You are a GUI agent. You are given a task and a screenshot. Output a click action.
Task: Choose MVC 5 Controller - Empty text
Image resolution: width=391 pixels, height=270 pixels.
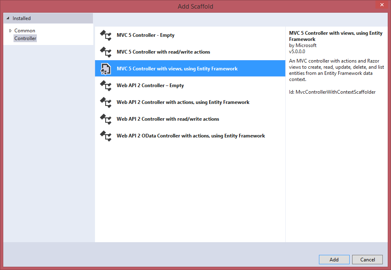[x=145, y=35]
